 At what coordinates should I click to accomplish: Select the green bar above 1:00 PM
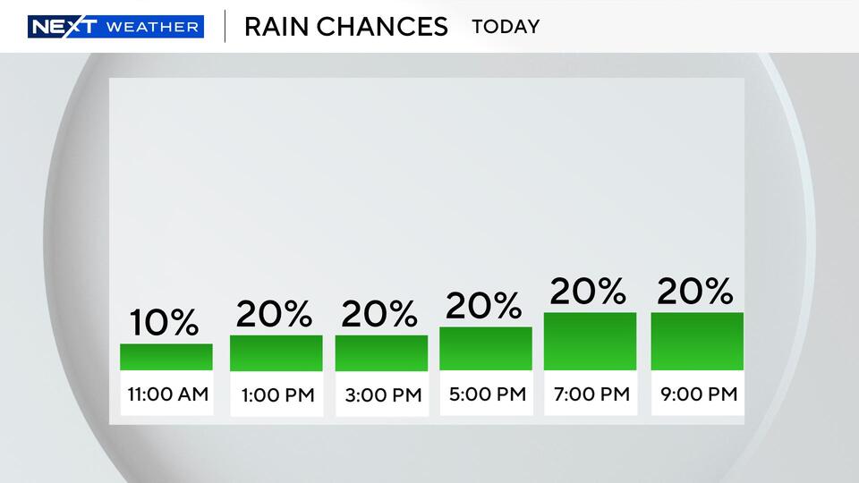[x=276, y=353]
